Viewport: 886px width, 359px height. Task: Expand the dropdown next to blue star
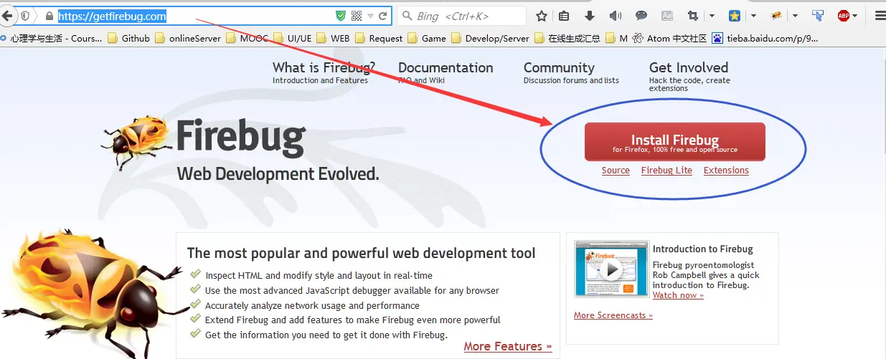tap(753, 16)
